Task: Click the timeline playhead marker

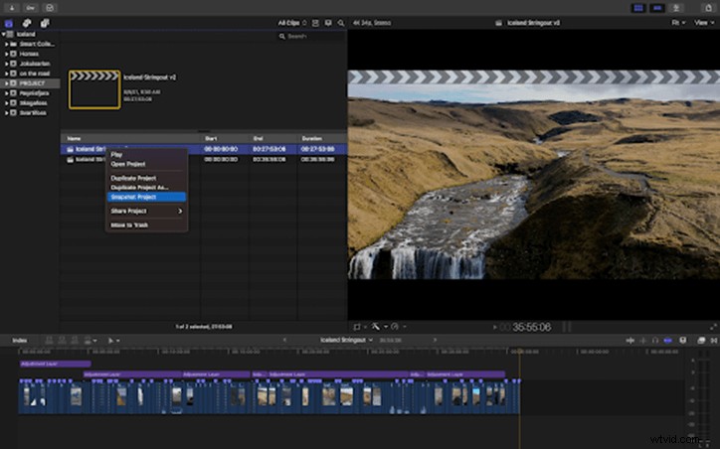Action: point(520,352)
